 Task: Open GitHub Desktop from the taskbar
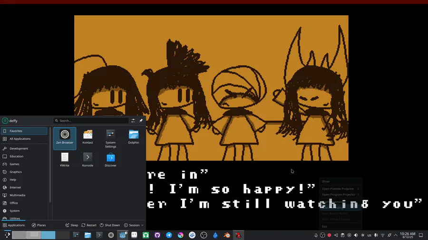coord(157,235)
